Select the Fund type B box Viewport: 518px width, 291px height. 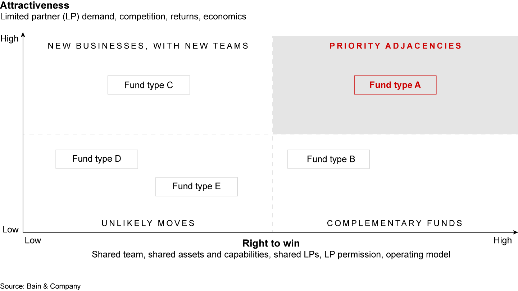pyautogui.click(x=328, y=159)
